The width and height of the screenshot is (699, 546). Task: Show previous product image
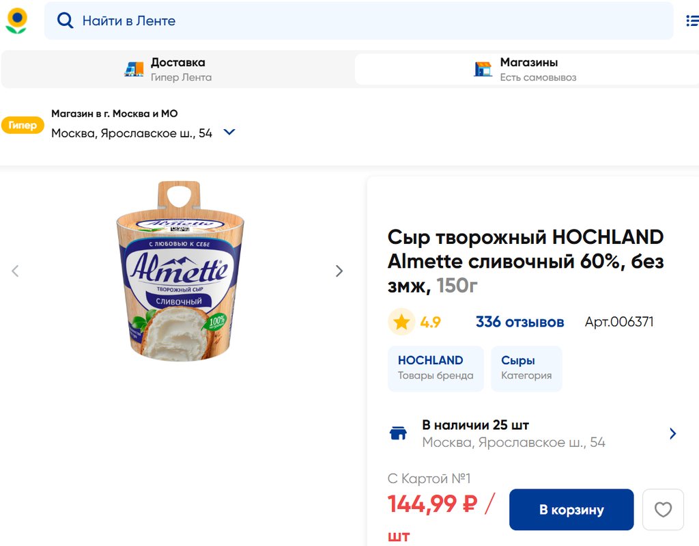pyautogui.click(x=15, y=271)
